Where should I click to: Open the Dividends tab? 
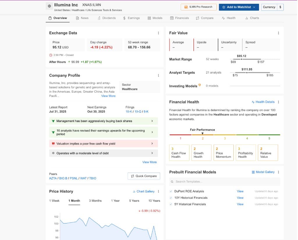(x=107, y=18)
